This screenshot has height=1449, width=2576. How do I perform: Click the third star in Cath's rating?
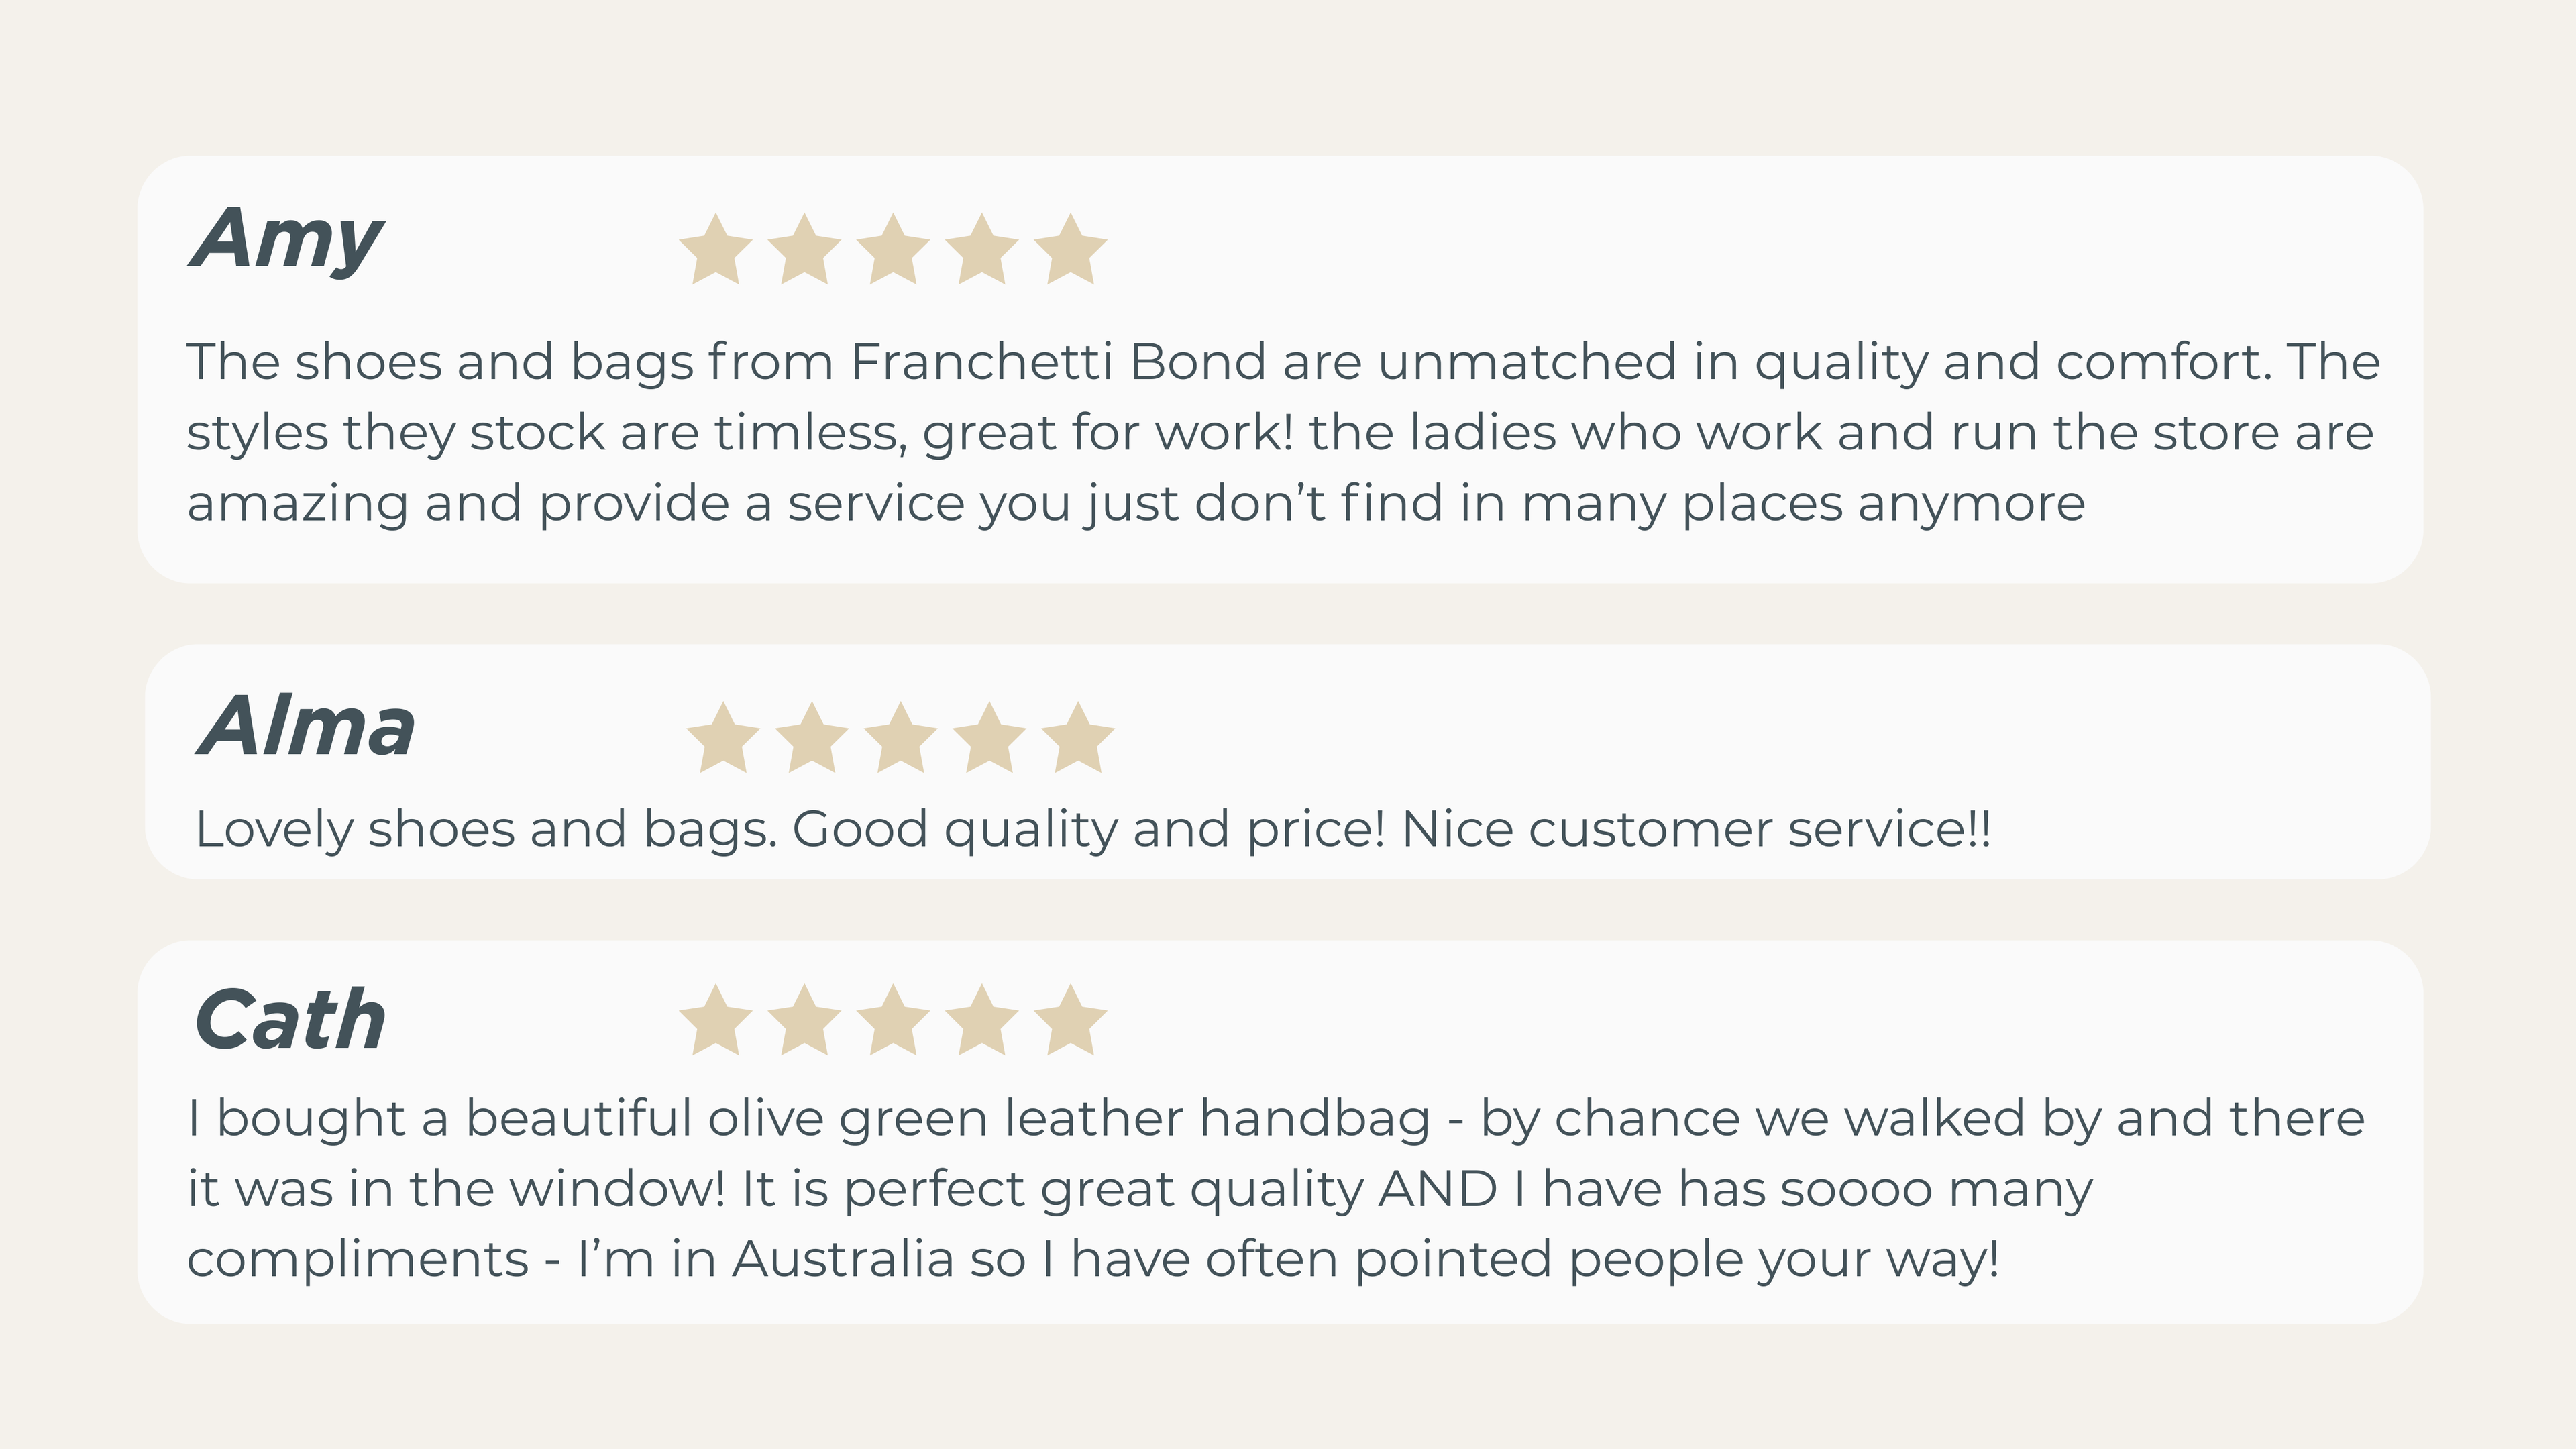click(x=893, y=1021)
